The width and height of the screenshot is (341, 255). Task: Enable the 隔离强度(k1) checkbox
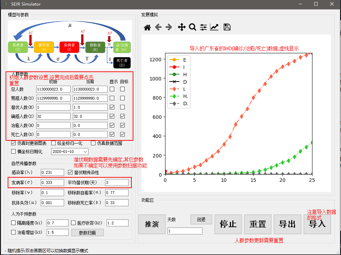coord(14,223)
